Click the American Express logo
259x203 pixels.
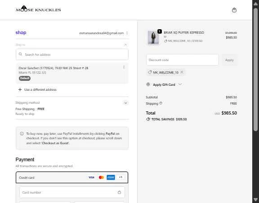[111, 177]
